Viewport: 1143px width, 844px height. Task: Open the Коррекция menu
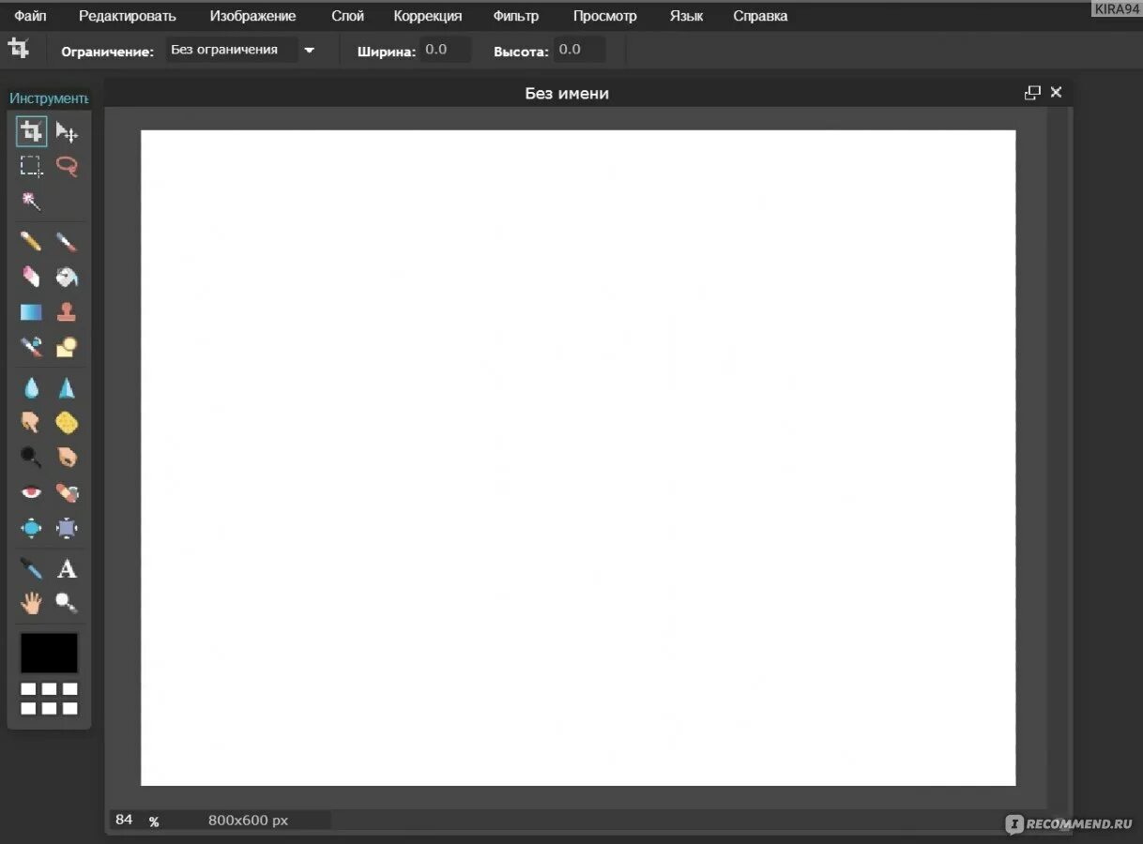click(428, 16)
